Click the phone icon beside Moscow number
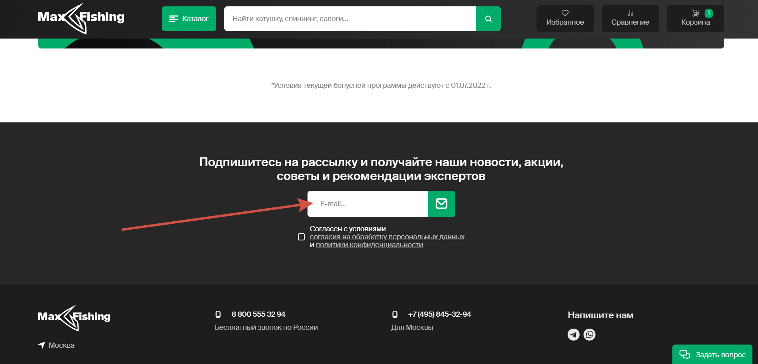Viewport: 758px width, 364px height. click(x=395, y=314)
